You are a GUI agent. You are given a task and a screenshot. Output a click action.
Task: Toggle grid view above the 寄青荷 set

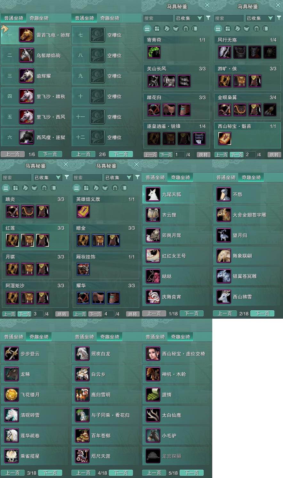(x=157, y=28)
